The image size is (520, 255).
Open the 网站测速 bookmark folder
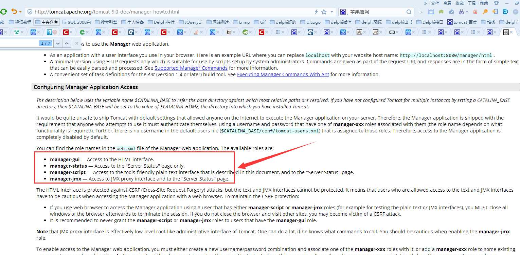[x=217, y=22]
